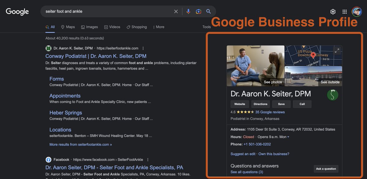Open the Forms sitelink

pyautogui.click(x=57, y=79)
